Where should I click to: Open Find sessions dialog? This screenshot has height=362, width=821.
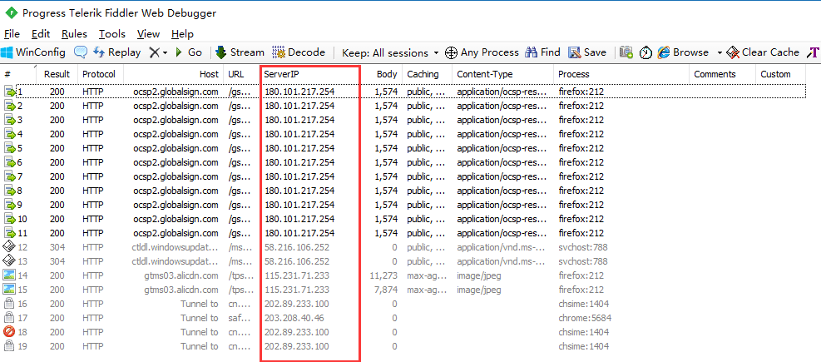point(542,52)
